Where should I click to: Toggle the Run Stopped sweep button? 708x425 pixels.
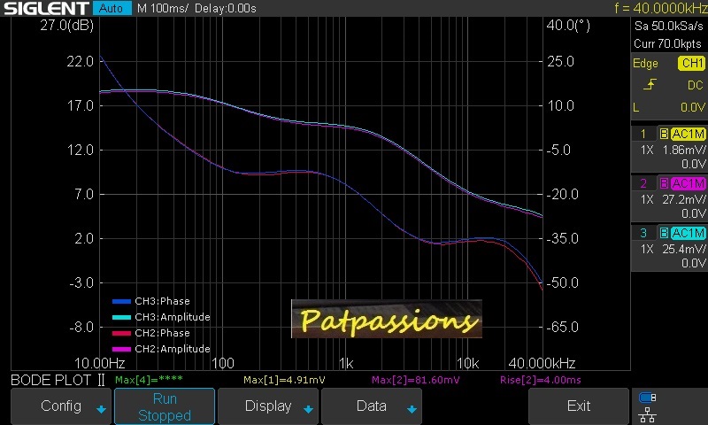165,406
